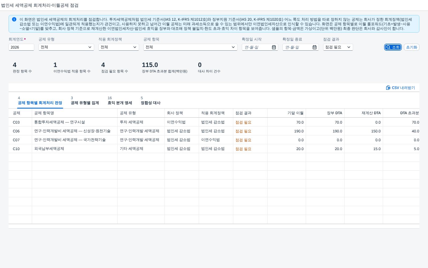Viewport: 428px width, 268px height.
Task: Click the info icon in the notice banner
Action: pyautogui.click(x=14, y=19)
